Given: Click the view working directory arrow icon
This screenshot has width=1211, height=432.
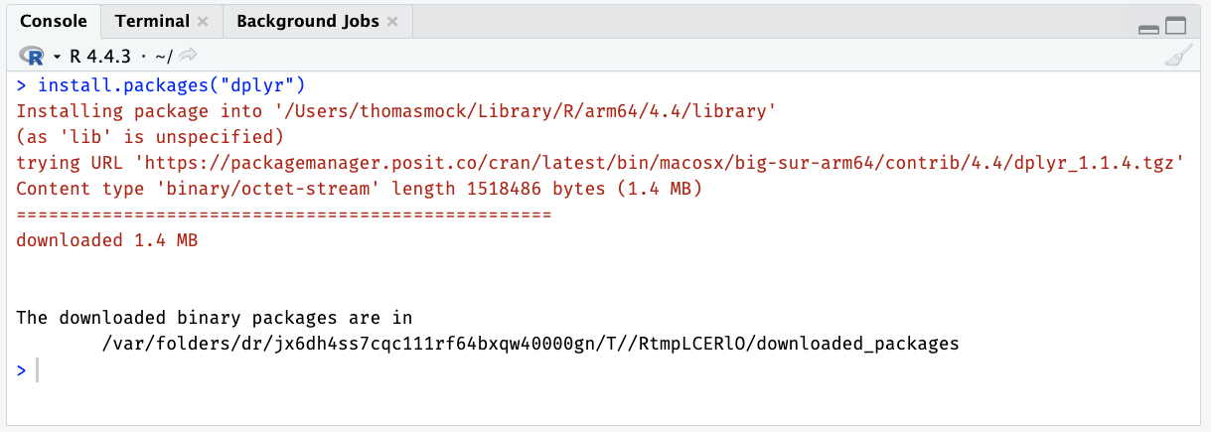Looking at the screenshot, I should (x=188, y=55).
